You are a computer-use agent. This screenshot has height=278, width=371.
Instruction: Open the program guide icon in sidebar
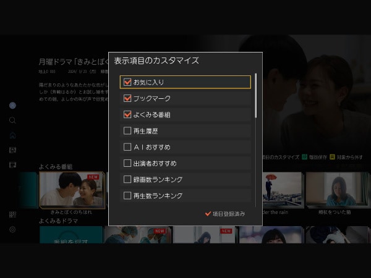click(x=12, y=150)
